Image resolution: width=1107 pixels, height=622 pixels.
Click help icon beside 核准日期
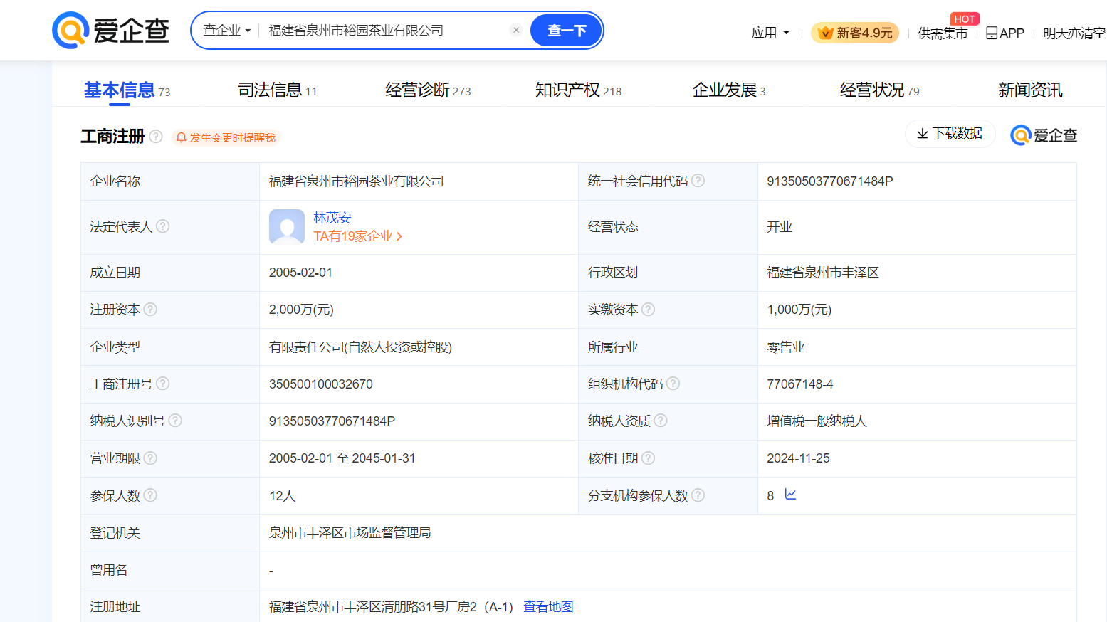pos(648,458)
